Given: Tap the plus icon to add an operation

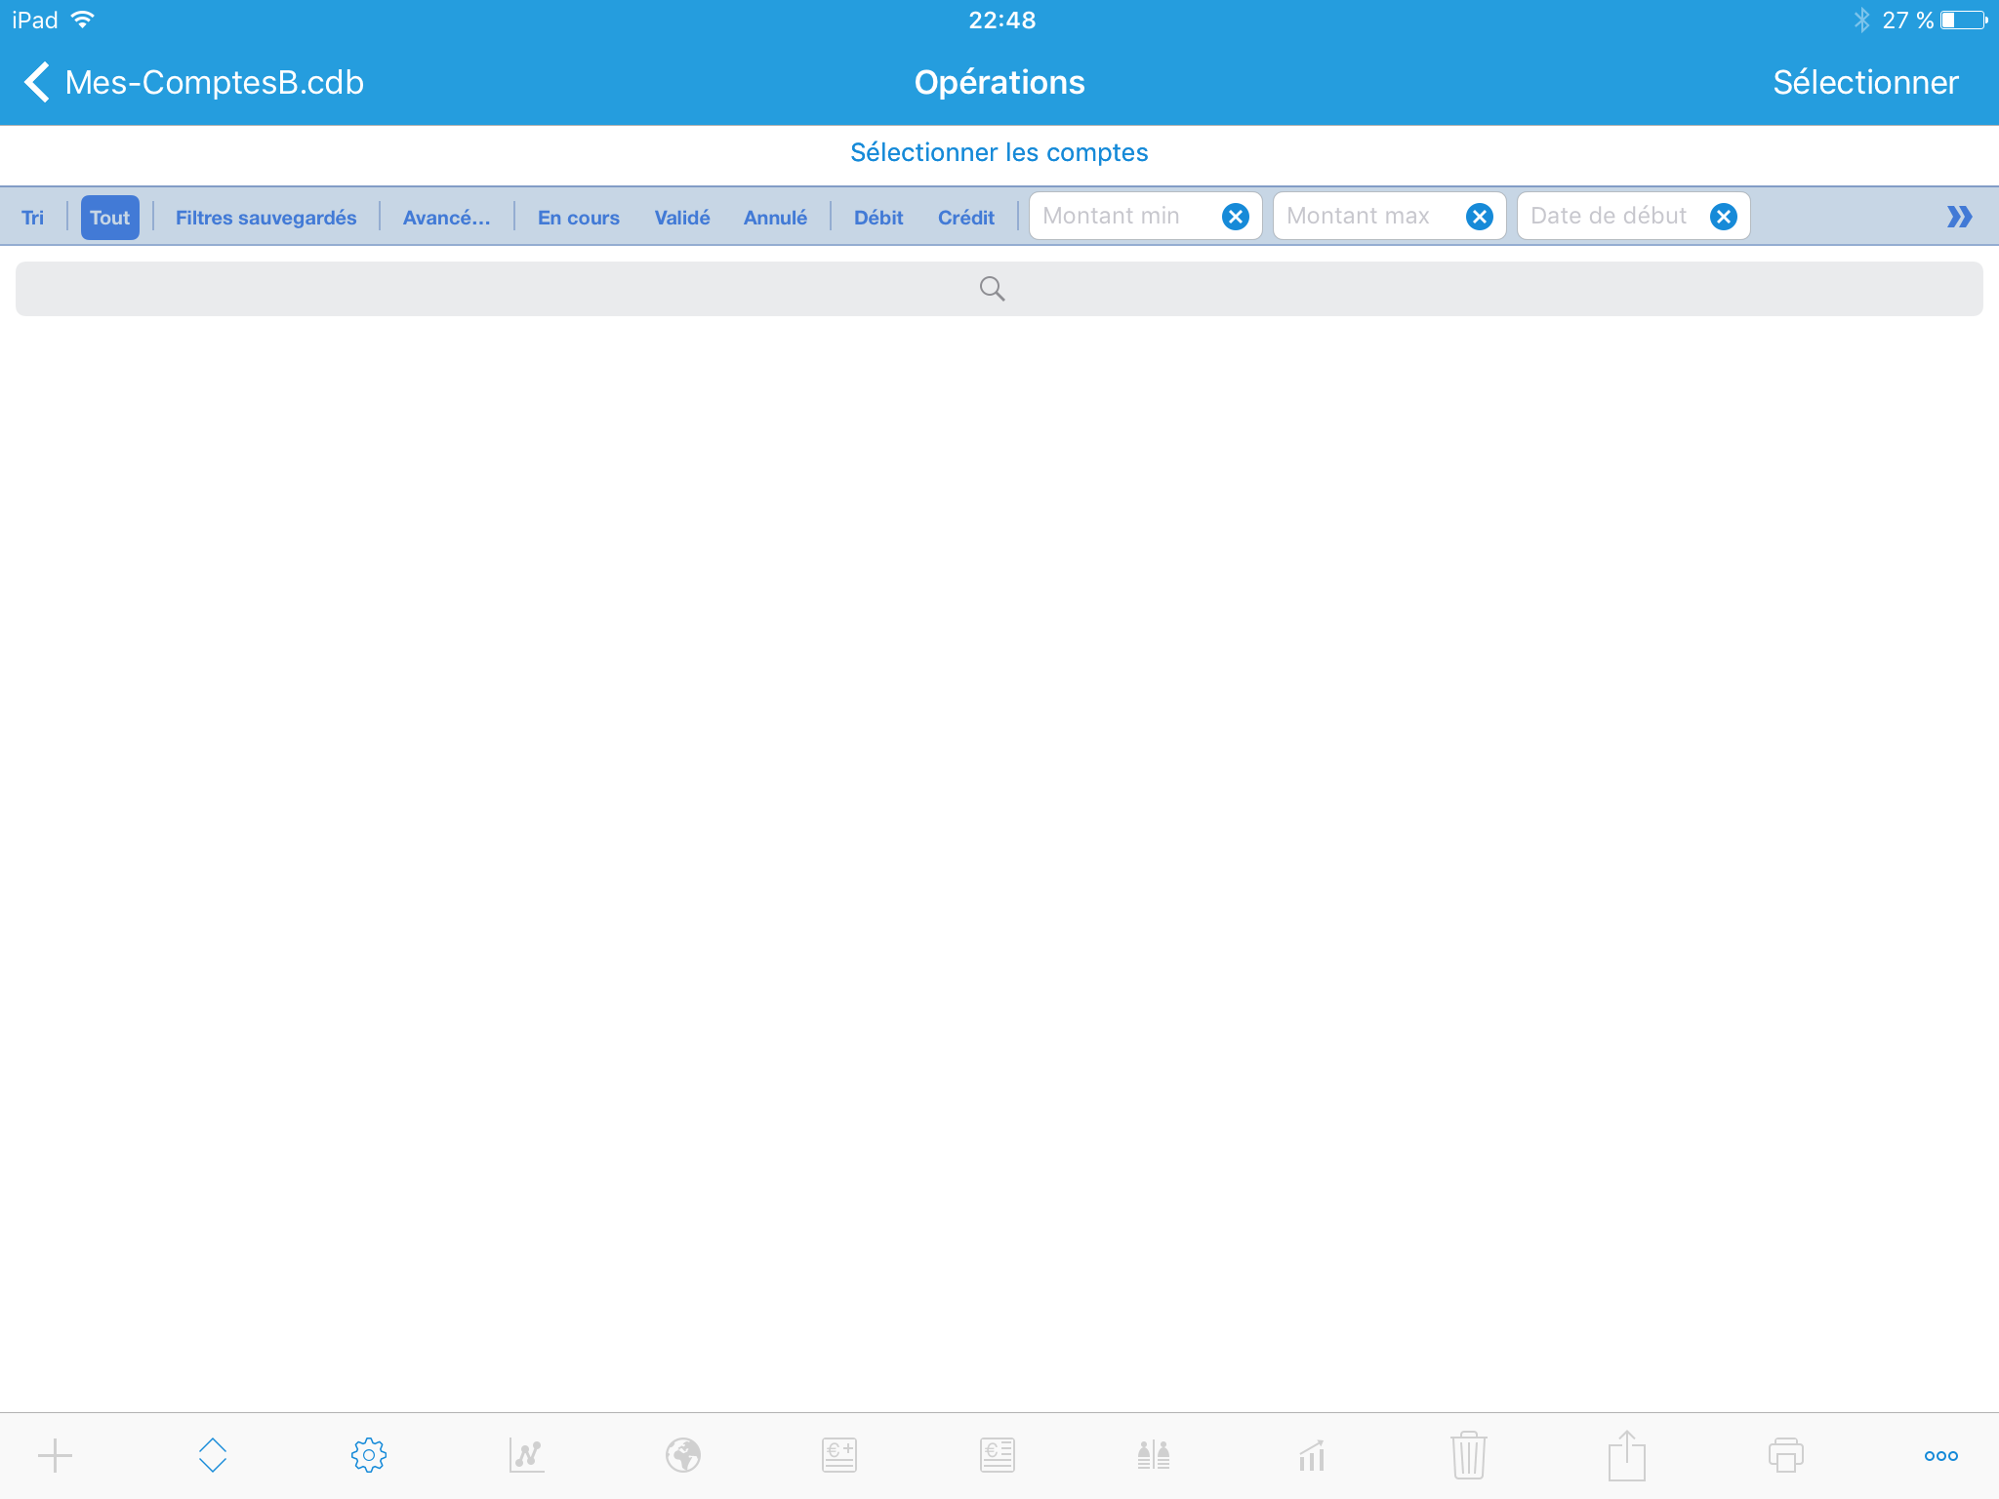Looking at the screenshot, I should (x=56, y=1455).
